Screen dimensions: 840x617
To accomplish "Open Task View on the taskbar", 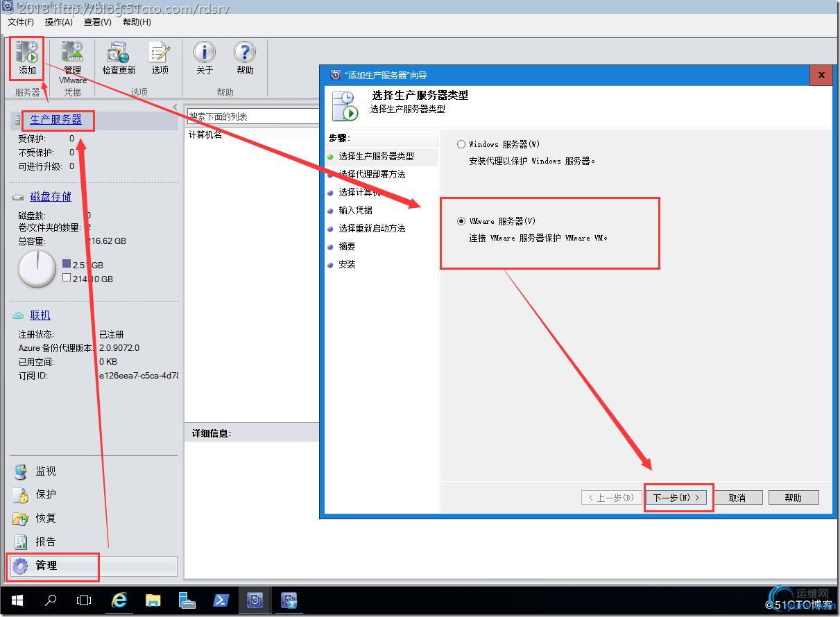I will 84,600.
